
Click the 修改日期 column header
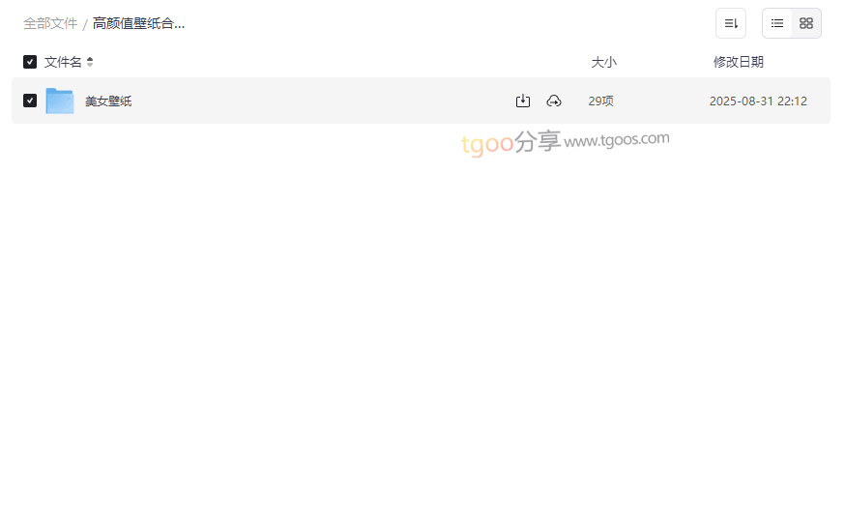click(x=739, y=62)
